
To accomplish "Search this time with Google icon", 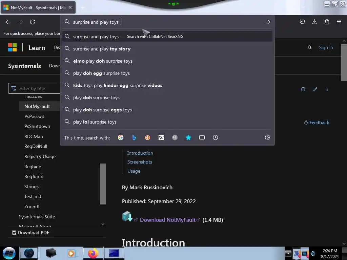I will tap(121, 137).
